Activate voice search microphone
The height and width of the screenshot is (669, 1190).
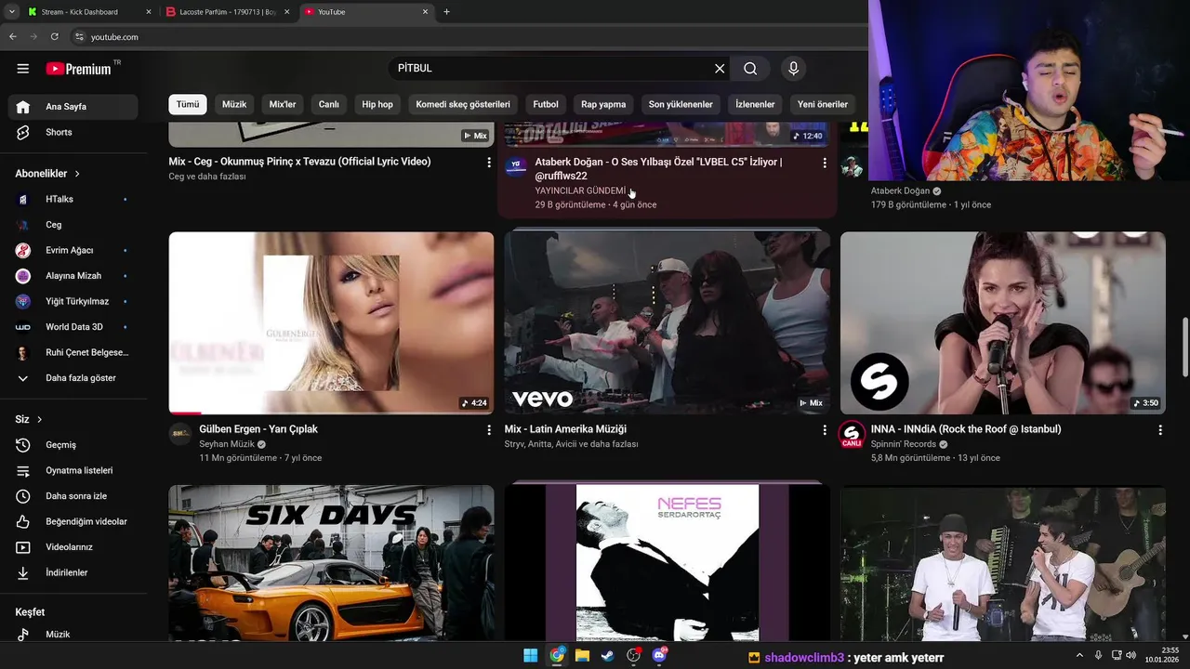(793, 69)
